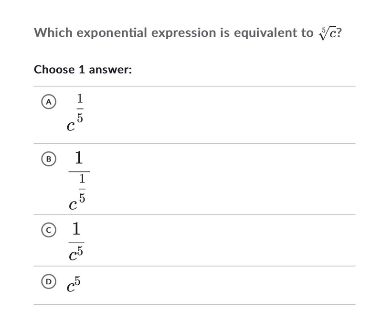Select radio button C
Image resolution: width=382 pixels, height=332 pixels.
49,230
